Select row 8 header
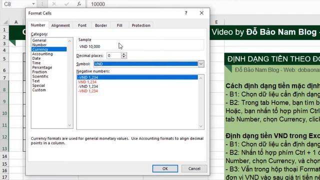Viewport: 320px width, 180px height. (4, 89)
